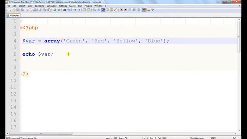The image size is (247, 139).
Task: Close the document with the menu-bar X
Action: [x=239, y=6]
